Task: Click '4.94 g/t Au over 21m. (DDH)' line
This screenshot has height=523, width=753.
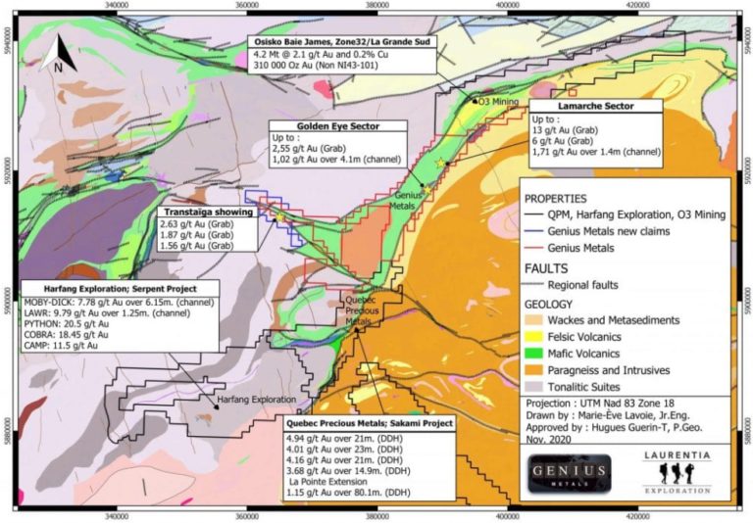Action: point(344,439)
